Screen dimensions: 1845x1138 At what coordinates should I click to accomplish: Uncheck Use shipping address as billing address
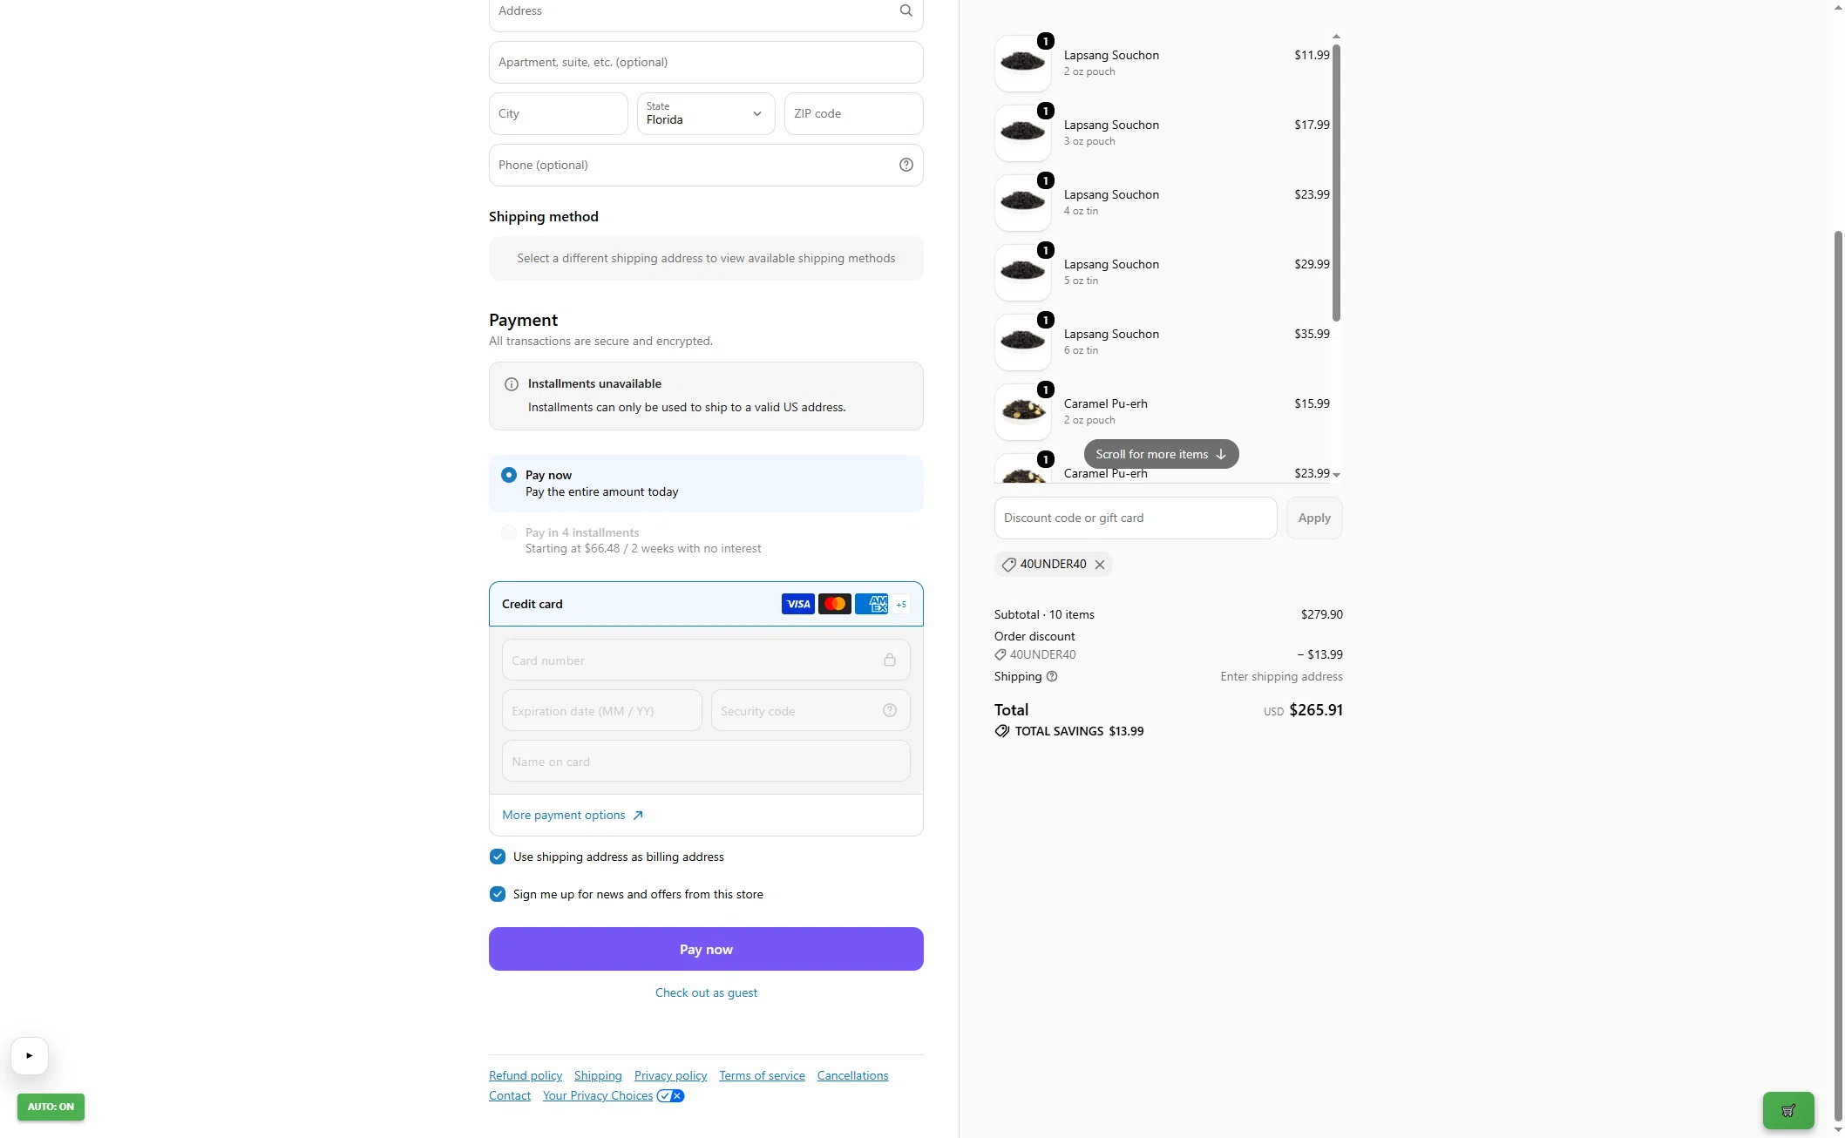tap(498, 857)
